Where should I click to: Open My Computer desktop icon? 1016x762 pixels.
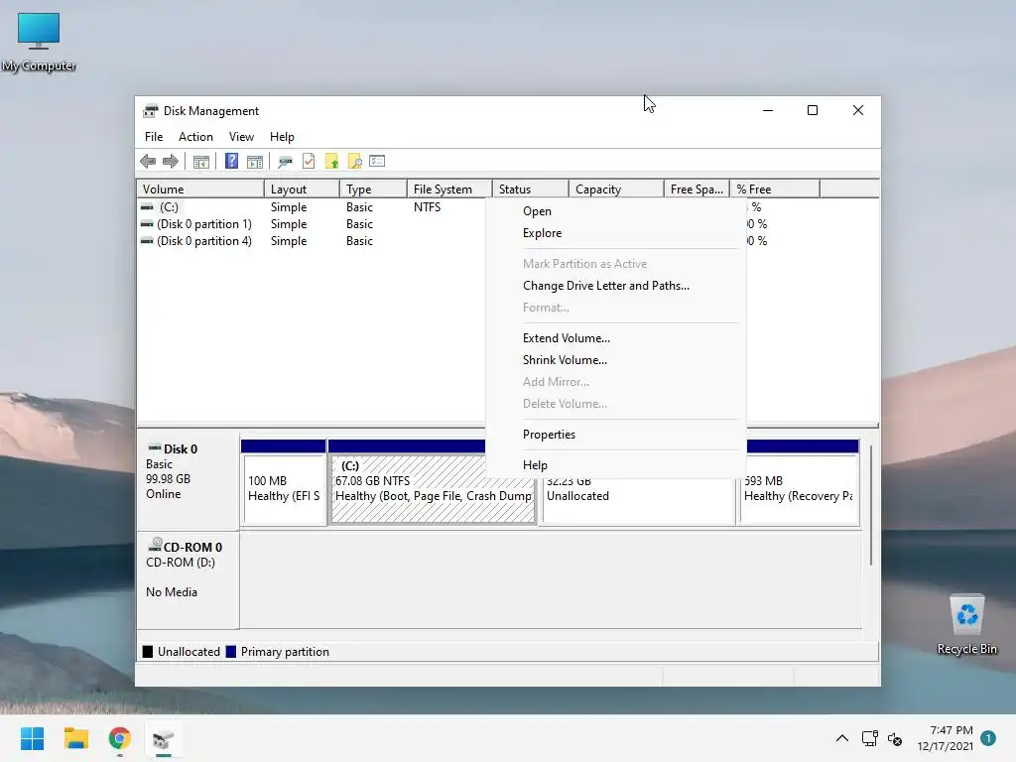click(39, 42)
